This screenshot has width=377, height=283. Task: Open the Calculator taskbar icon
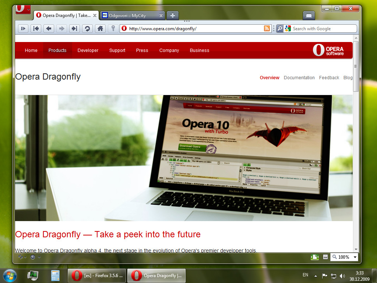click(x=55, y=276)
